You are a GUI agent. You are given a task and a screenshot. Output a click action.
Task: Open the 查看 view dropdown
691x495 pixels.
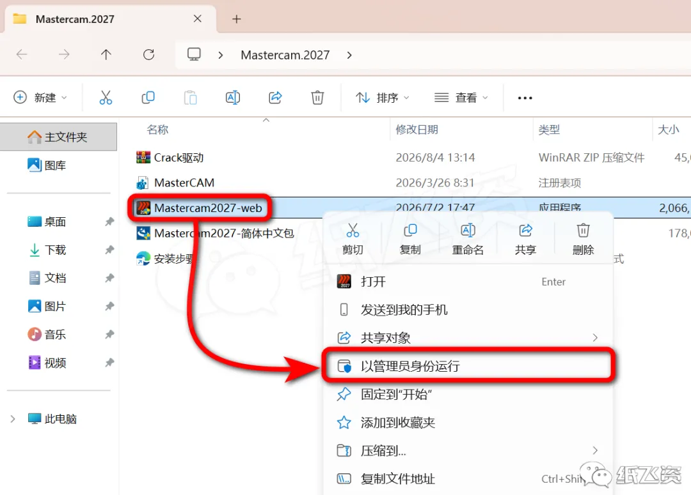461,97
